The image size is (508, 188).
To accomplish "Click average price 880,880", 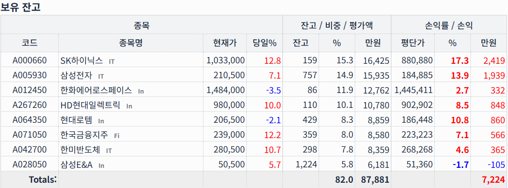I will (x=416, y=60).
